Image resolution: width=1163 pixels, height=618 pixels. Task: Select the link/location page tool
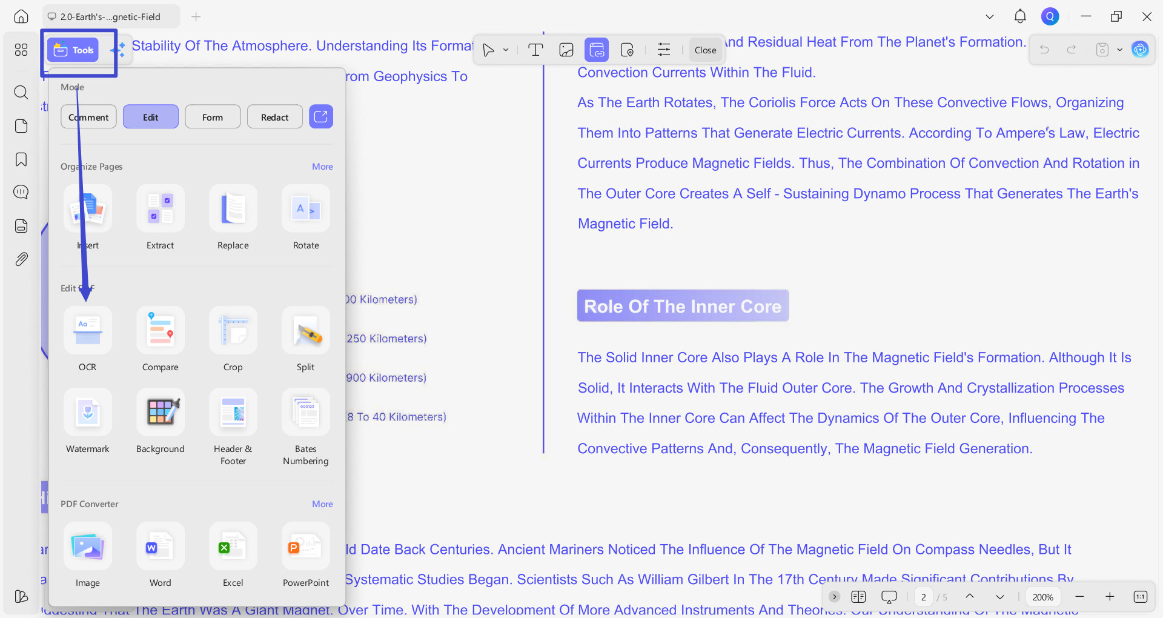628,50
